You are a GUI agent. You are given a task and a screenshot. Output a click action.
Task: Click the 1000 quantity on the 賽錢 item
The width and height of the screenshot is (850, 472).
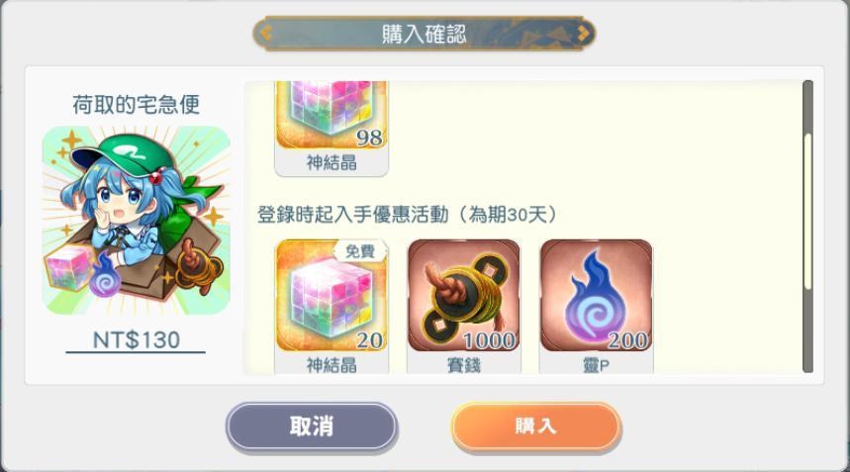pyautogui.click(x=489, y=340)
